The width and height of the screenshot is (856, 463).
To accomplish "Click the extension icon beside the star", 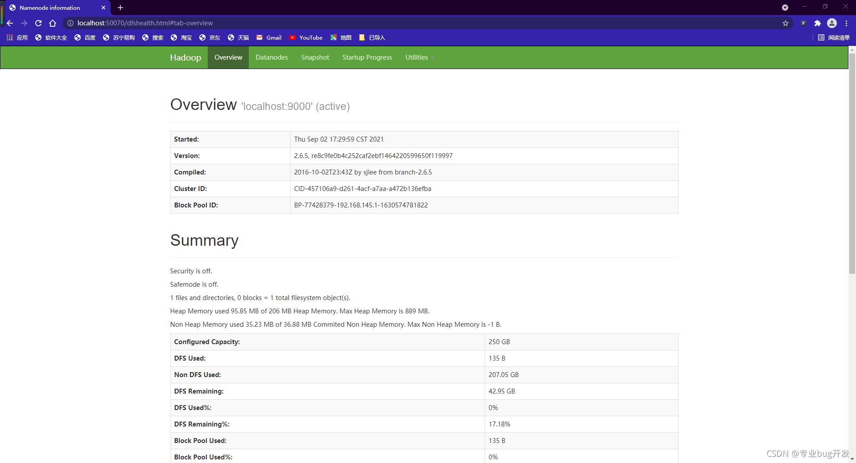I will tap(803, 23).
